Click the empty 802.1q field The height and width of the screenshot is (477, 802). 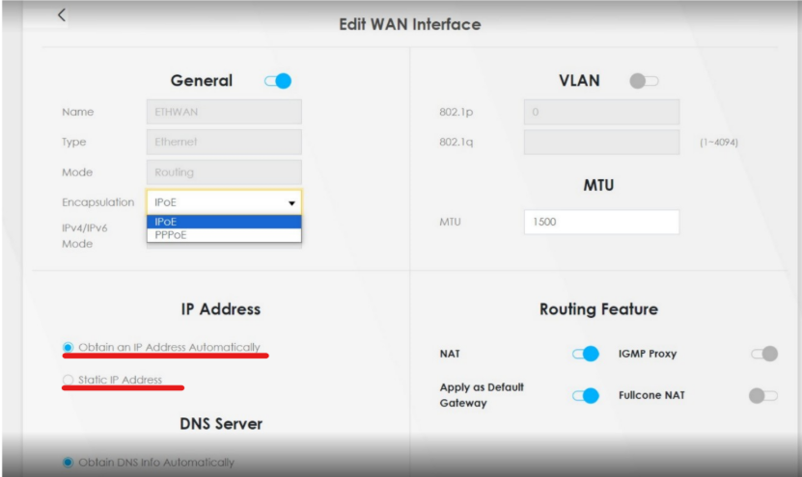[x=601, y=142]
